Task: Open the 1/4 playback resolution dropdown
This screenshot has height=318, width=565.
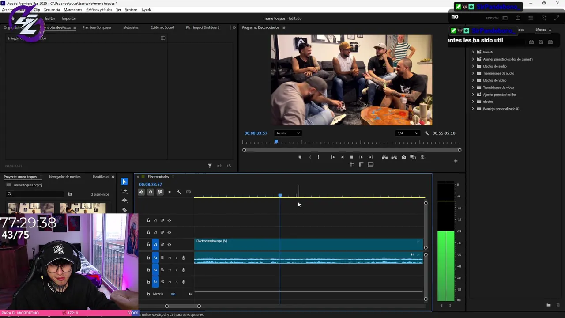Action: click(x=408, y=133)
